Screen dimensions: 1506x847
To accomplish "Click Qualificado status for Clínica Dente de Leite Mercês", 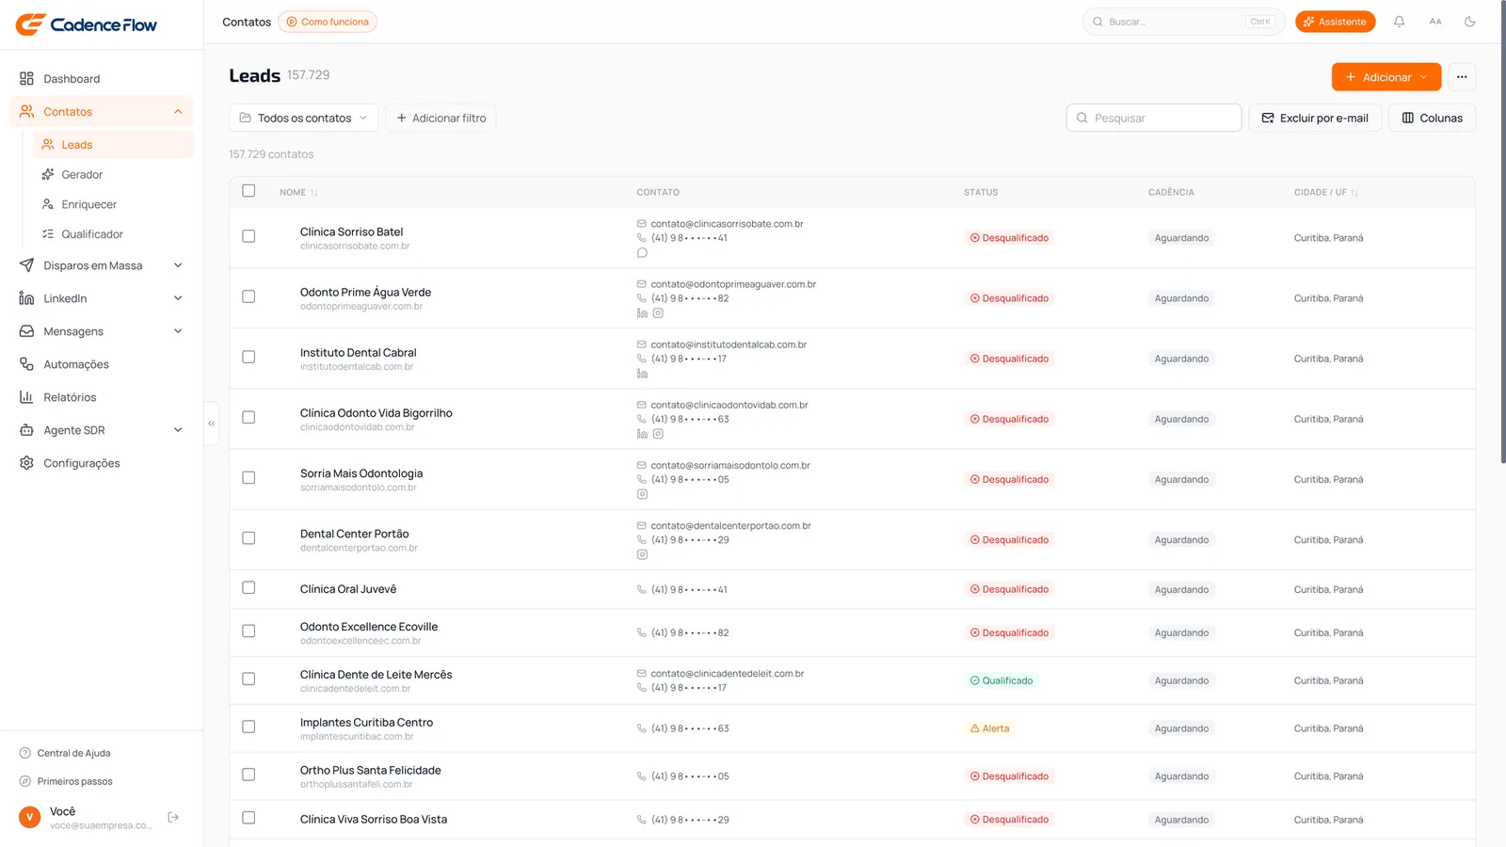I will coord(1001,680).
